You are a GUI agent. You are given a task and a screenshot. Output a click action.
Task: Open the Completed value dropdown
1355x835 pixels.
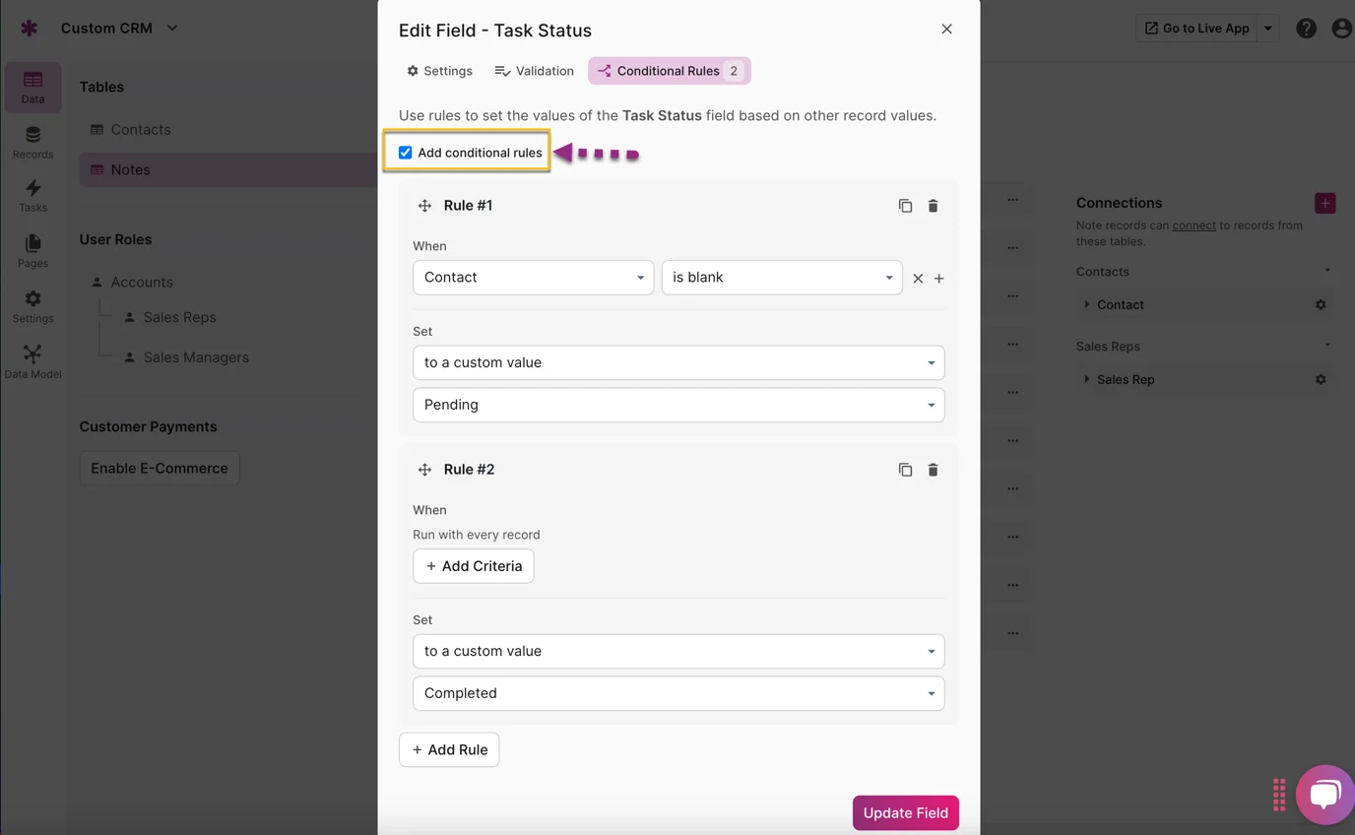coord(677,693)
